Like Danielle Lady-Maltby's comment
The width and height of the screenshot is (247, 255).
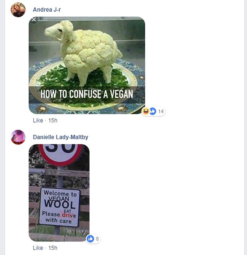(38, 248)
